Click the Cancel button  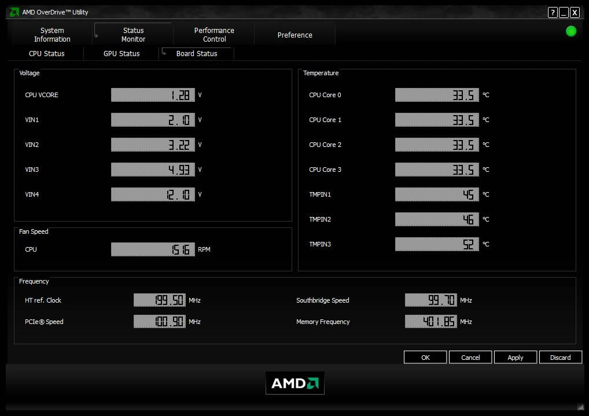tap(470, 358)
